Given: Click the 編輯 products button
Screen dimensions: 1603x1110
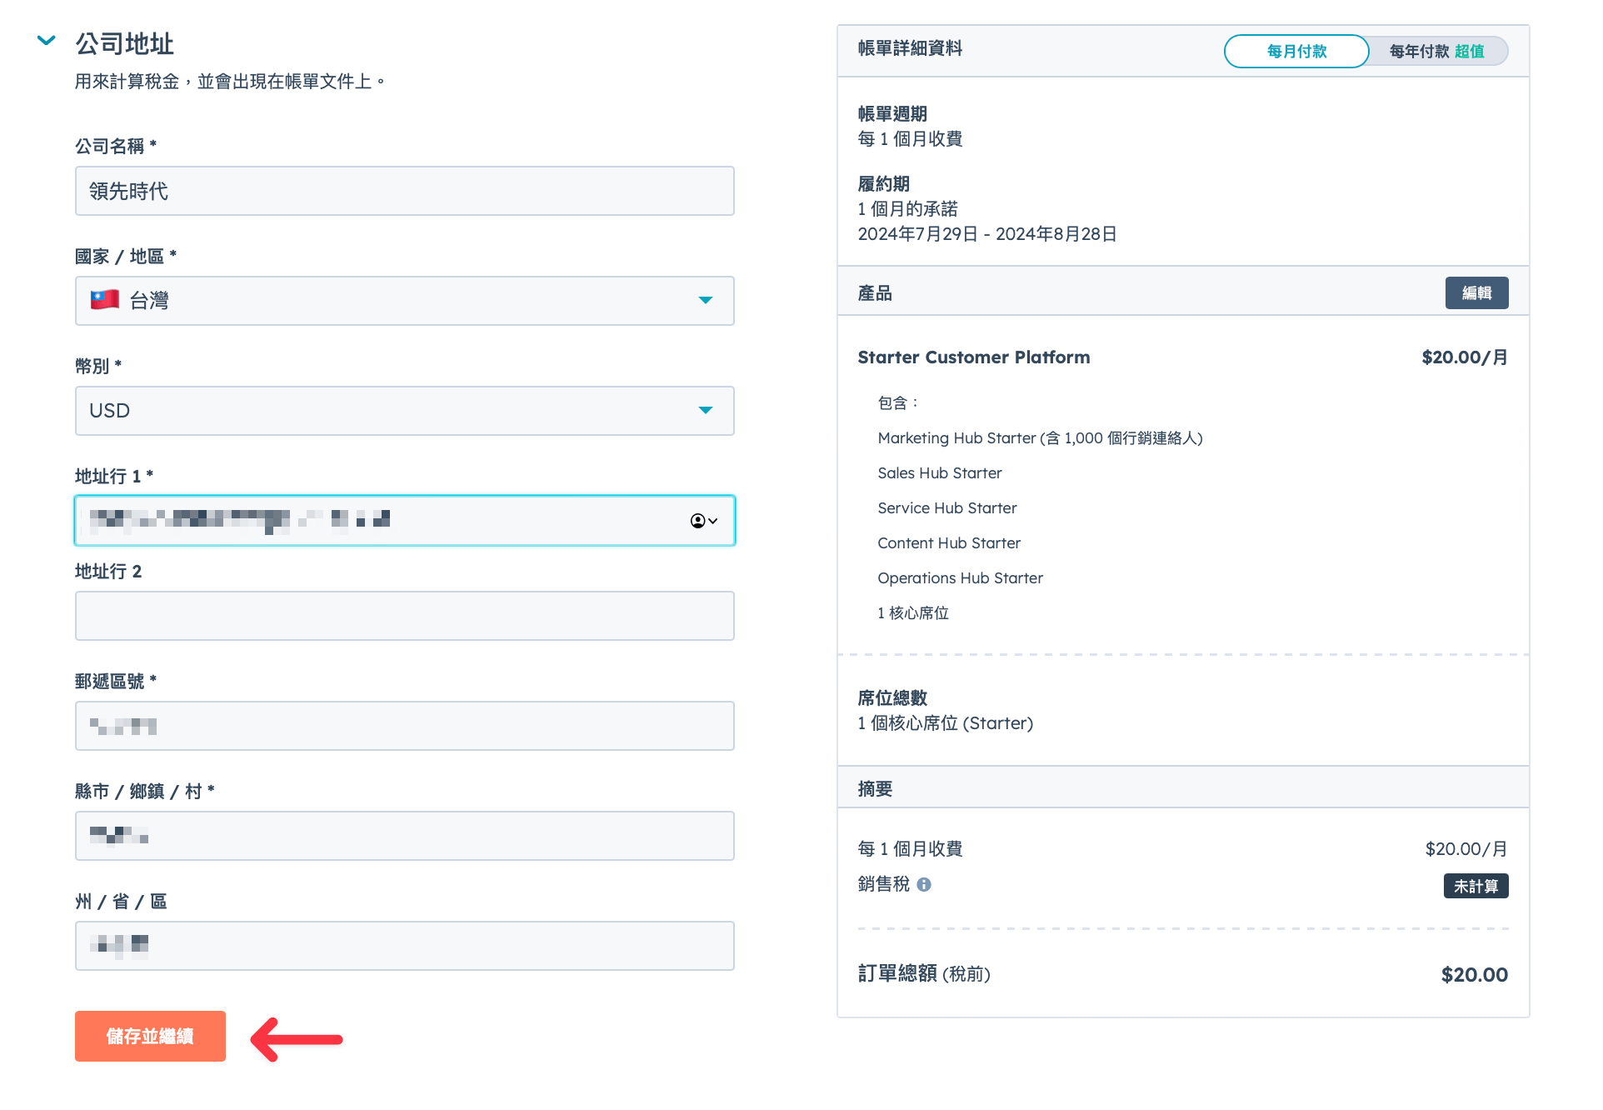Looking at the screenshot, I should click(1476, 293).
